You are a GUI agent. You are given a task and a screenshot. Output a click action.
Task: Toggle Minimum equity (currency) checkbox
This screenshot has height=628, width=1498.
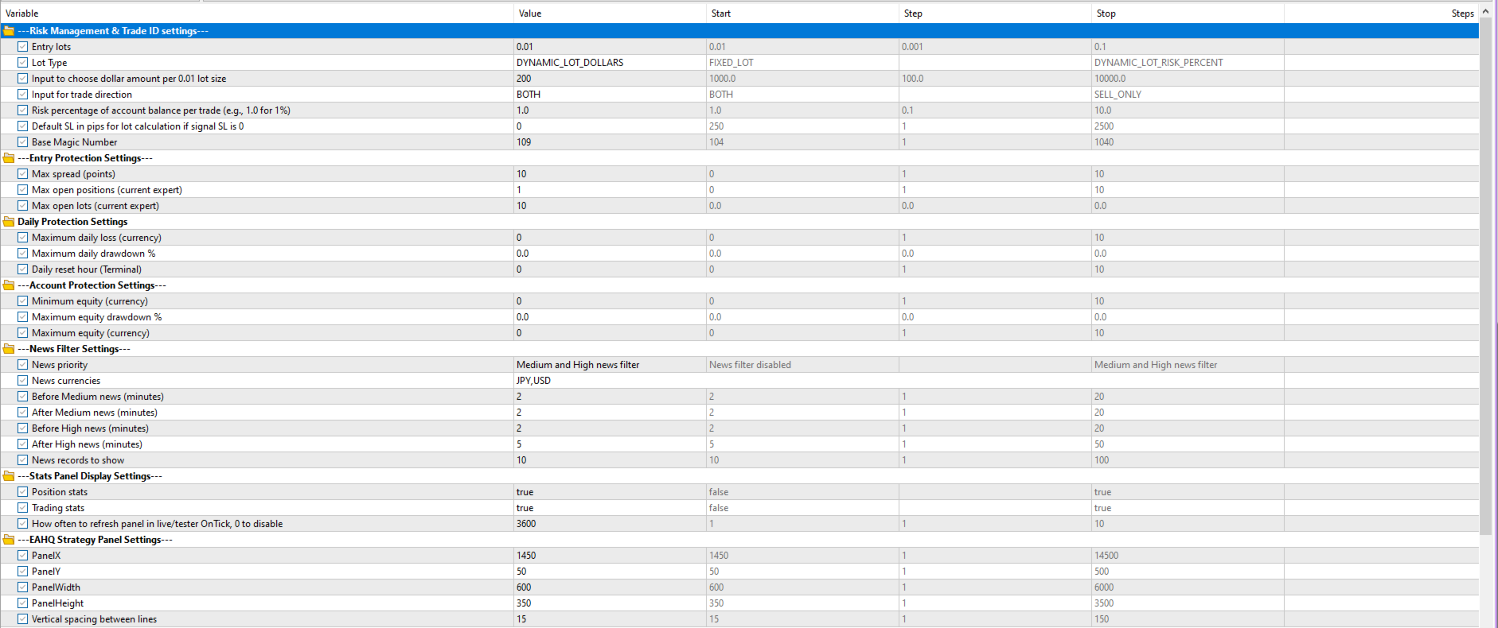point(23,301)
